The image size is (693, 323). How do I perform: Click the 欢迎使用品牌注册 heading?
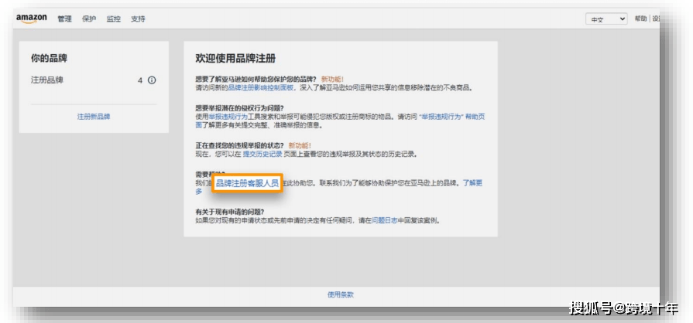235,58
